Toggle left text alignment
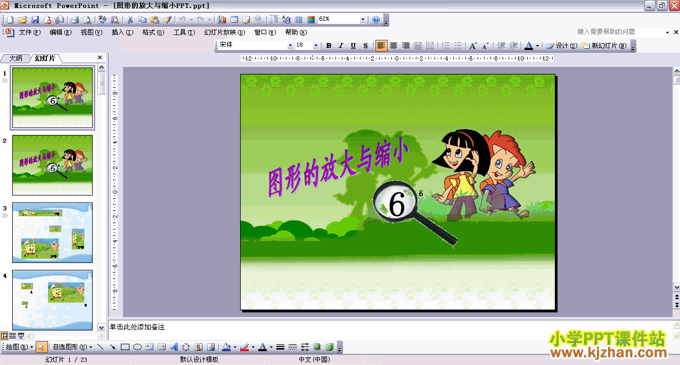The height and width of the screenshot is (365, 680). pos(381,45)
